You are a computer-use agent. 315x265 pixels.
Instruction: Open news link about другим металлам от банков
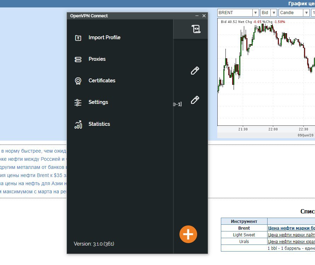point(33,167)
